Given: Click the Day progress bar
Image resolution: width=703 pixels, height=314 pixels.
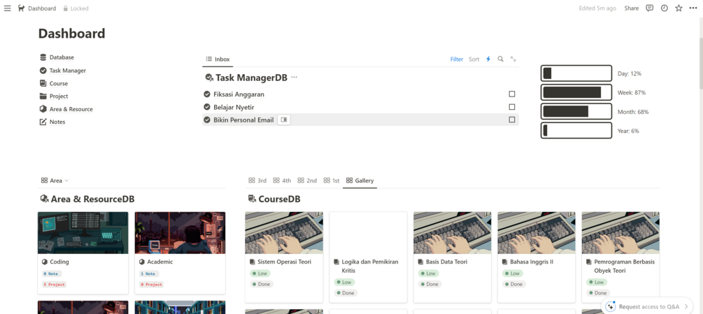Looking at the screenshot, I should coord(576,73).
